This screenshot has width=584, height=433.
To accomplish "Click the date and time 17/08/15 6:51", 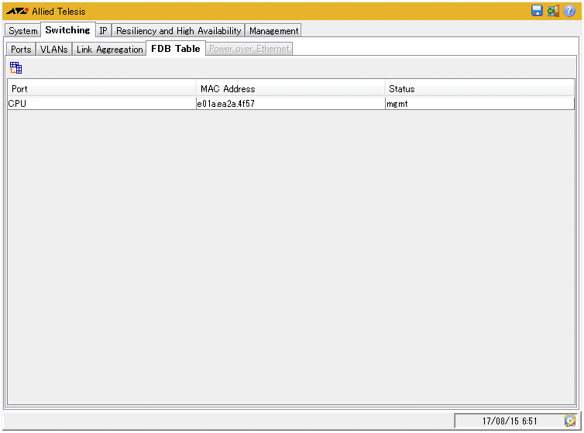I will (510, 421).
